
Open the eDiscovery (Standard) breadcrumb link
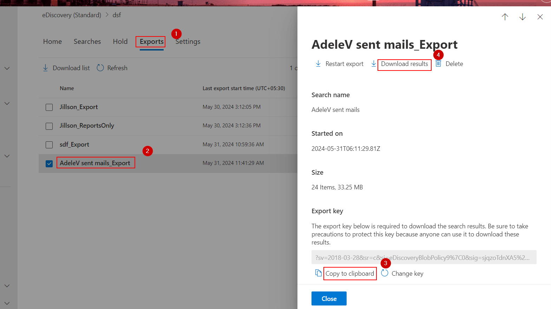point(72,15)
